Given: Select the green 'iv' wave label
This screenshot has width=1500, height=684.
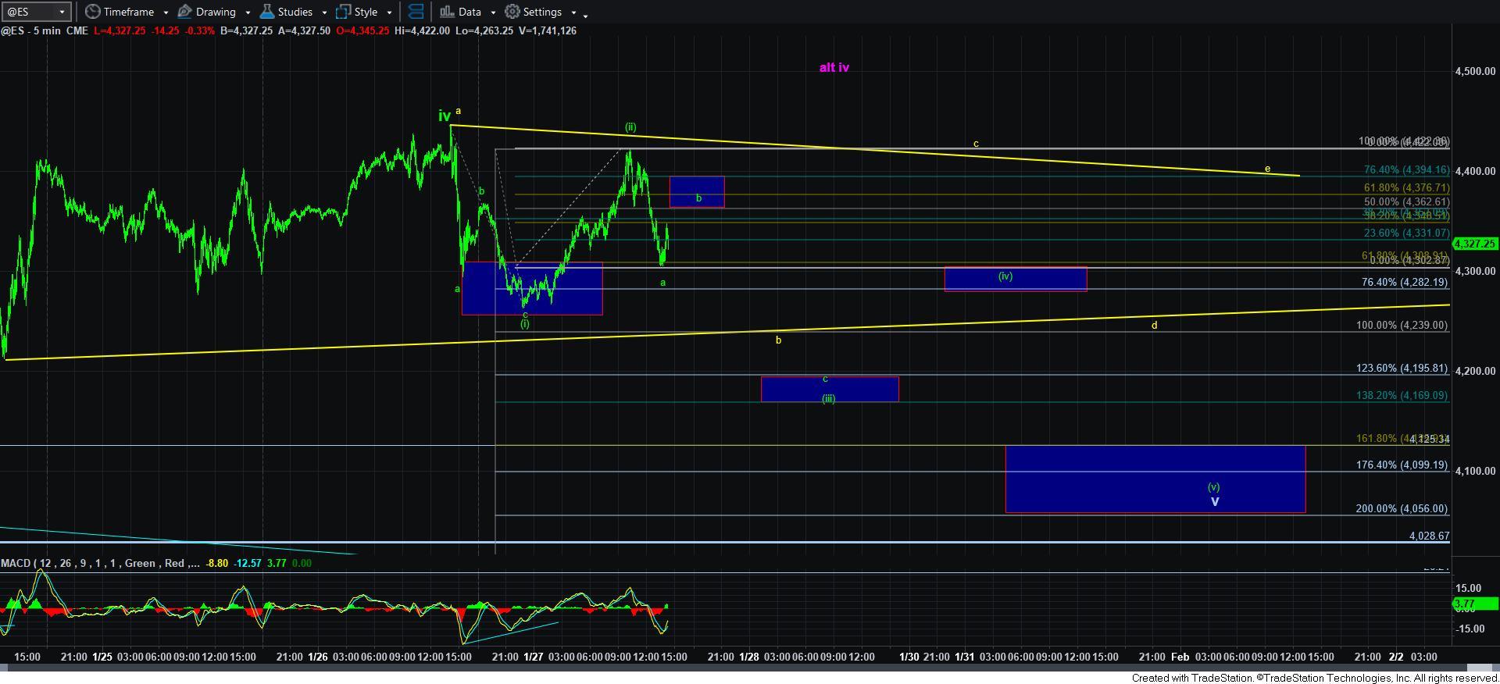Looking at the screenshot, I should (x=444, y=116).
